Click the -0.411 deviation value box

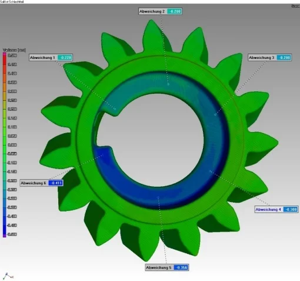(56, 183)
